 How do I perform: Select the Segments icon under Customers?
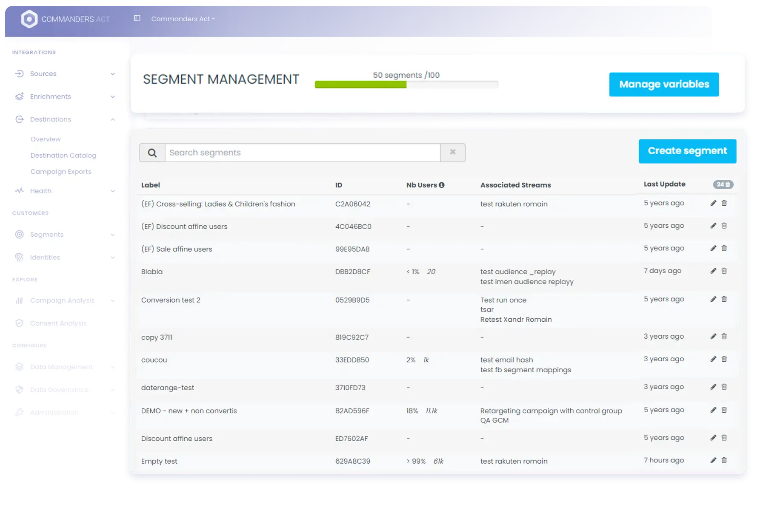pyautogui.click(x=20, y=234)
